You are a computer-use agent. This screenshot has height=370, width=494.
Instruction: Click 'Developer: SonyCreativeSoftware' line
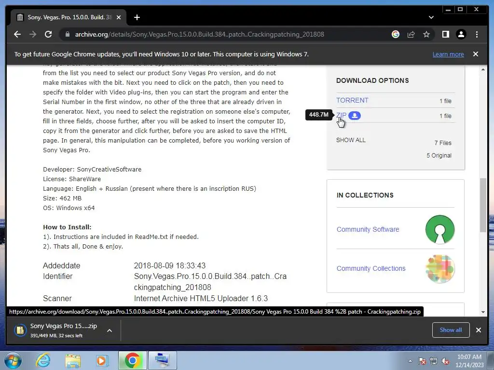coord(92,169)
